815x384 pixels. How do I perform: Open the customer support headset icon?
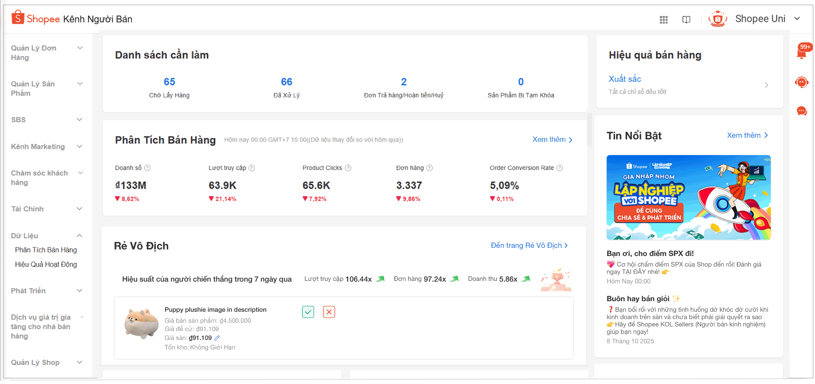tap(801, 82)
